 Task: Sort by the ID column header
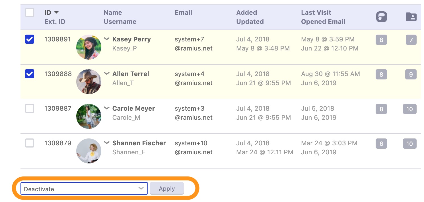pos(48,12)
